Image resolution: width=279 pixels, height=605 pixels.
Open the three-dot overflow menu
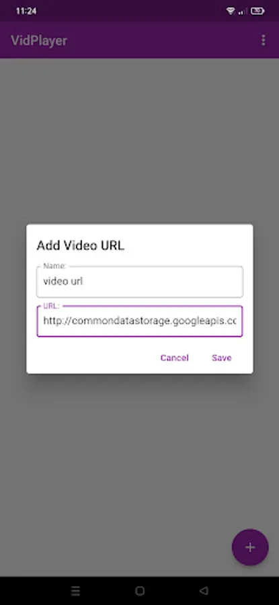pos(263,40)
